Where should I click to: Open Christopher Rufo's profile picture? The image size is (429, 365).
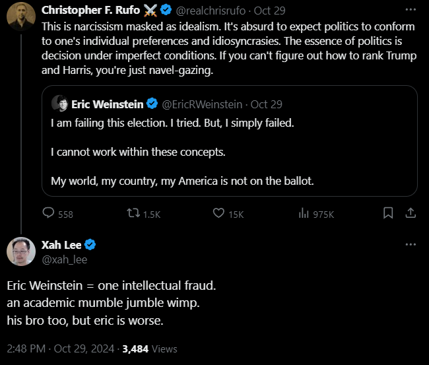[x=20, y=16]
